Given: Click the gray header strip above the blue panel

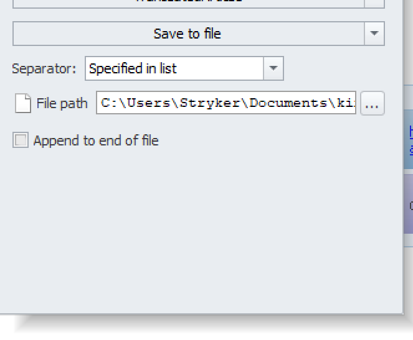Looking at the screenshot, I should [408, 98].
